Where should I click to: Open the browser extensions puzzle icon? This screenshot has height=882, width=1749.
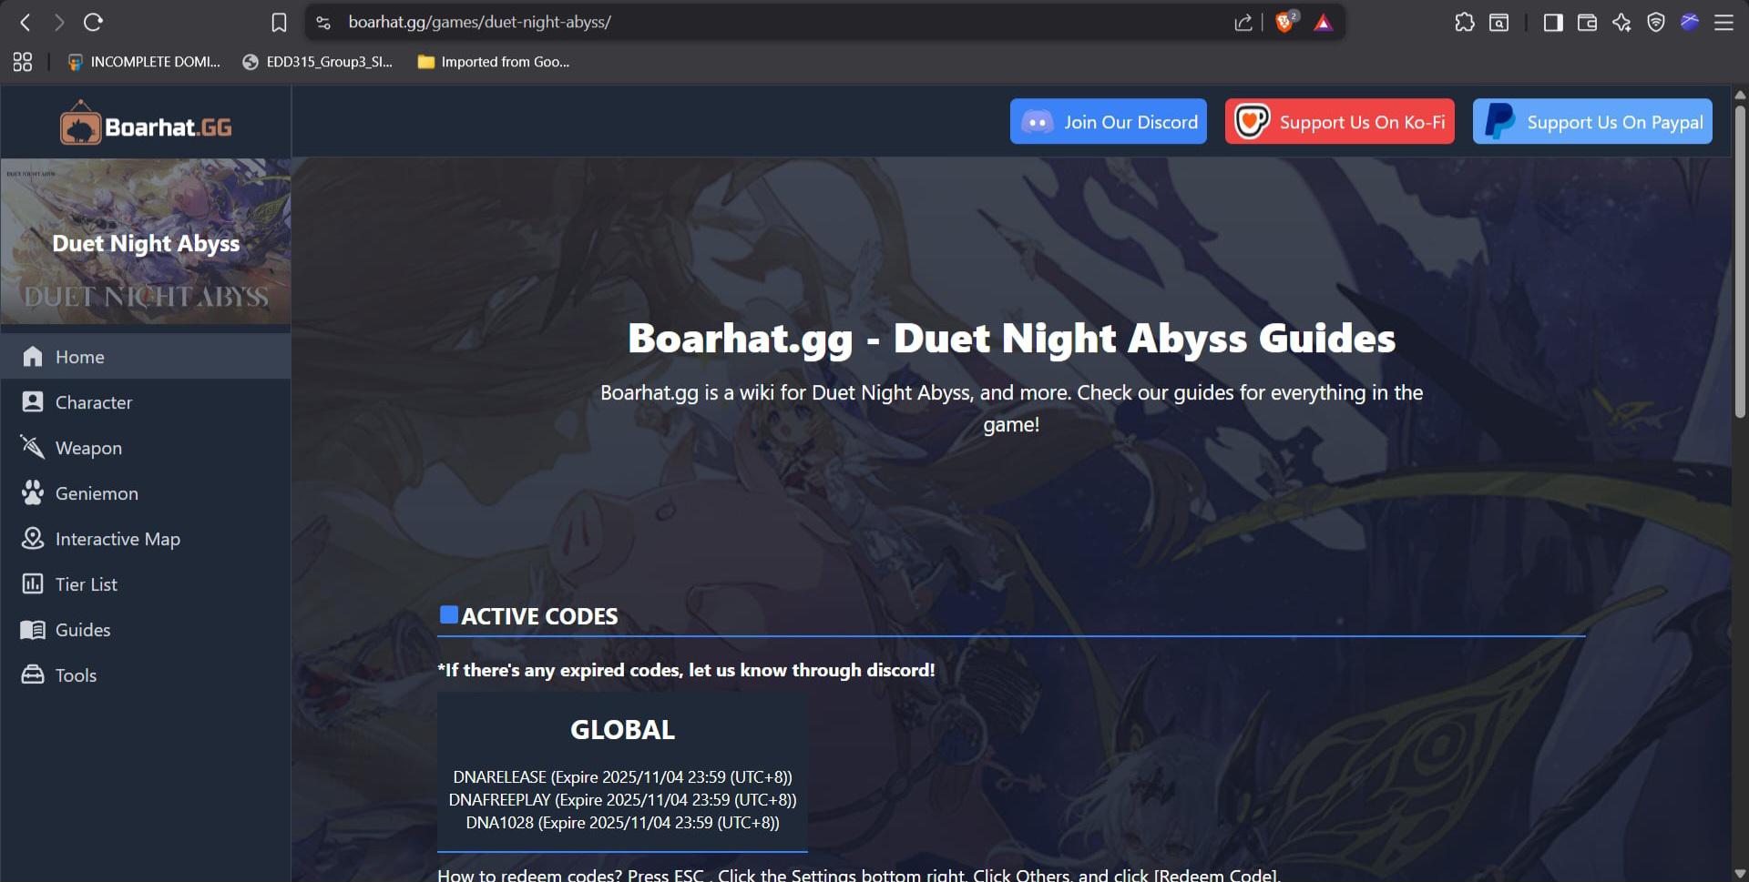pyautogui.click(x=1464, y=23)
